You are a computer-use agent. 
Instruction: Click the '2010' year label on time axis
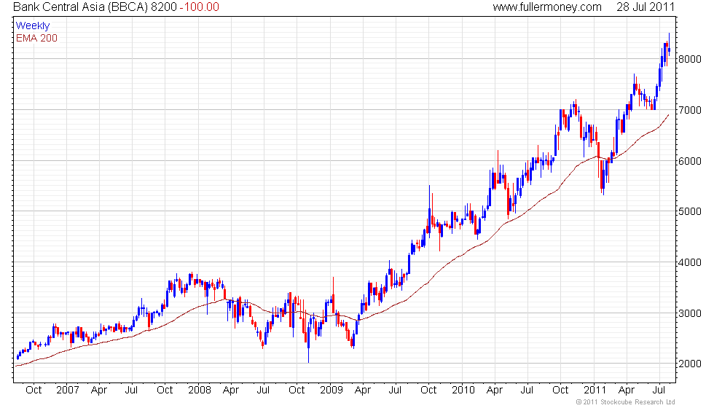tap(463, 391)
